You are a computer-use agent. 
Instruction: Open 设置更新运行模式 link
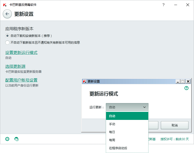(21, 53)
